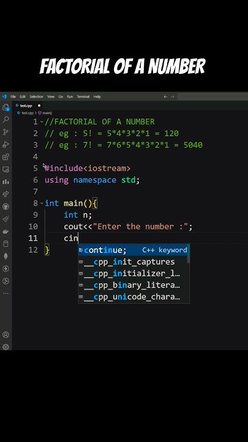The image size is (248, 442).
Task: Click line number 4 in the gutter
Action: (x=35, y=157)
